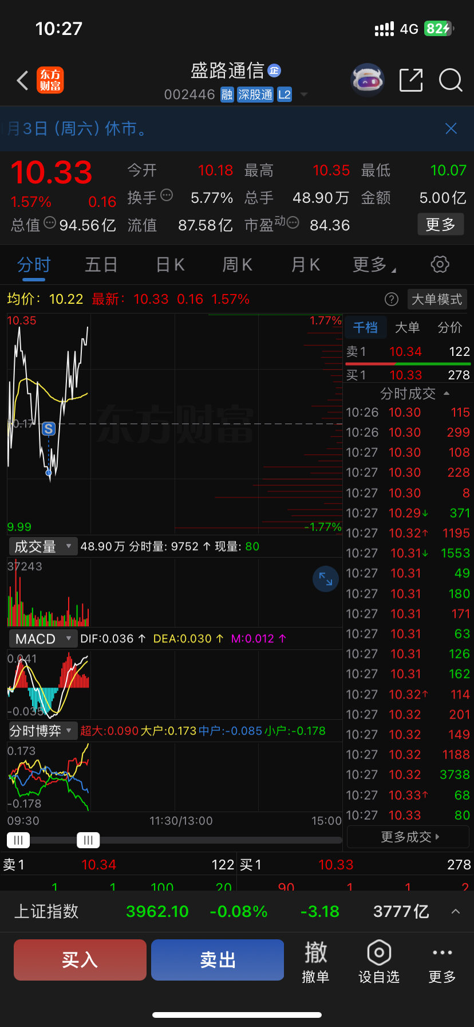Viewport: 474px width, 1027px height.
Task: Expand chart with the fullscreen arrows icon
Action: point(326,579)
